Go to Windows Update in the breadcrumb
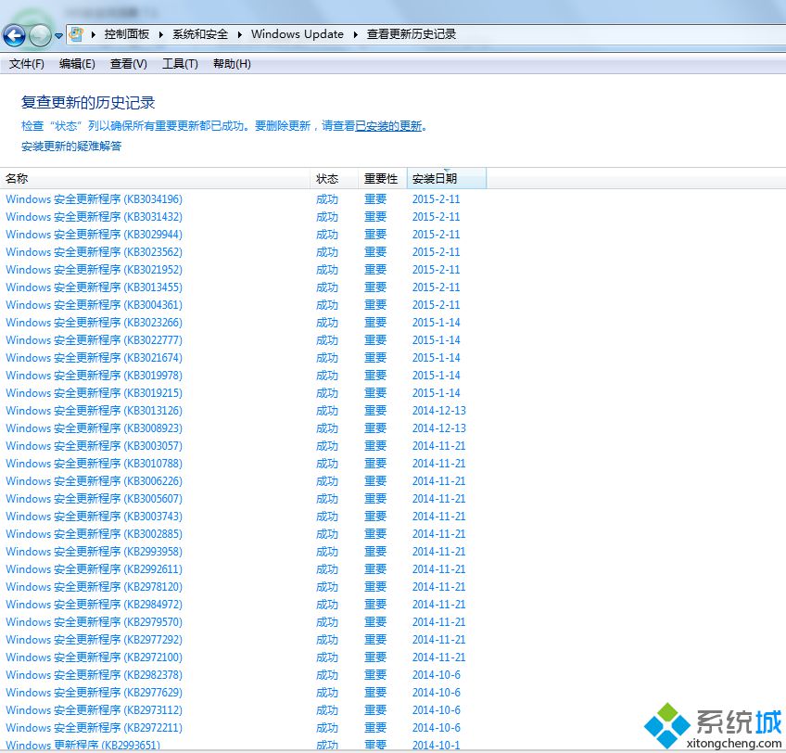The width and height of the screenshot is (786, 753). tap(298, 34)
